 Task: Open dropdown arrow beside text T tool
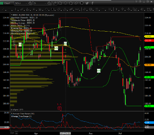[119, 10]
